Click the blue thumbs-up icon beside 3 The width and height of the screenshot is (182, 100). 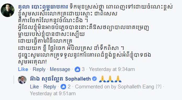point(77,69)
